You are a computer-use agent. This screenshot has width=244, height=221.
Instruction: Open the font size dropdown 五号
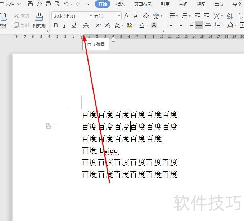pos(119,16)
